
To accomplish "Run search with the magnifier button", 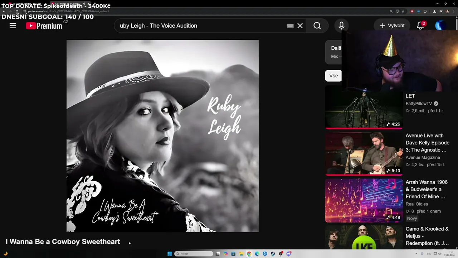I will tap(317, 25).
